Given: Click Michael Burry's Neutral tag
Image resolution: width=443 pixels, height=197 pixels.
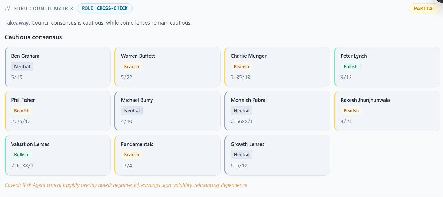Looking at the screenshot, I should (132, 111).
